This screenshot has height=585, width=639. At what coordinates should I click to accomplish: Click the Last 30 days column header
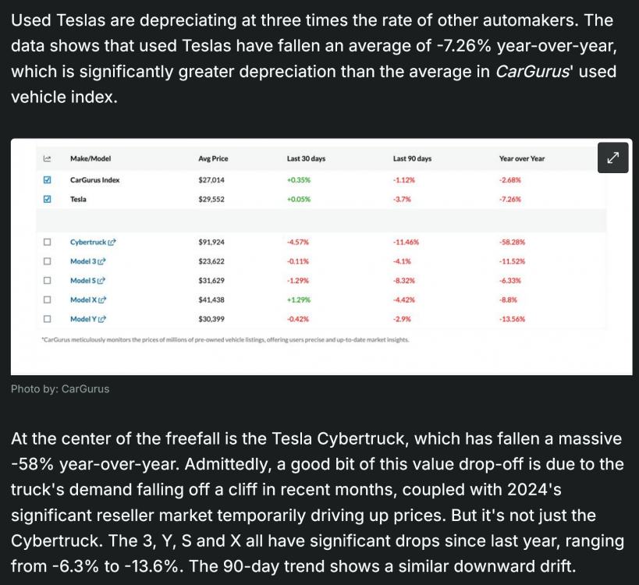tap(306, 159)
